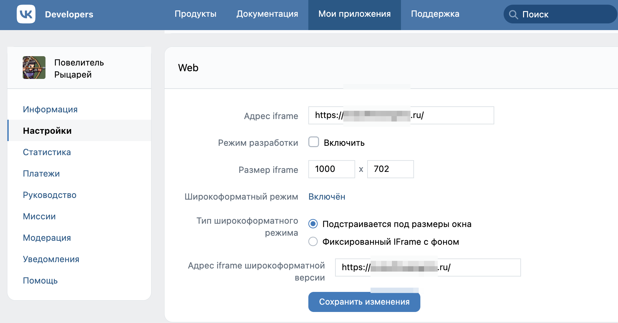Viewport: 618px width, 323px height.
Task: Open Уведомления in the sidebar
Action: tap(51, 259)
